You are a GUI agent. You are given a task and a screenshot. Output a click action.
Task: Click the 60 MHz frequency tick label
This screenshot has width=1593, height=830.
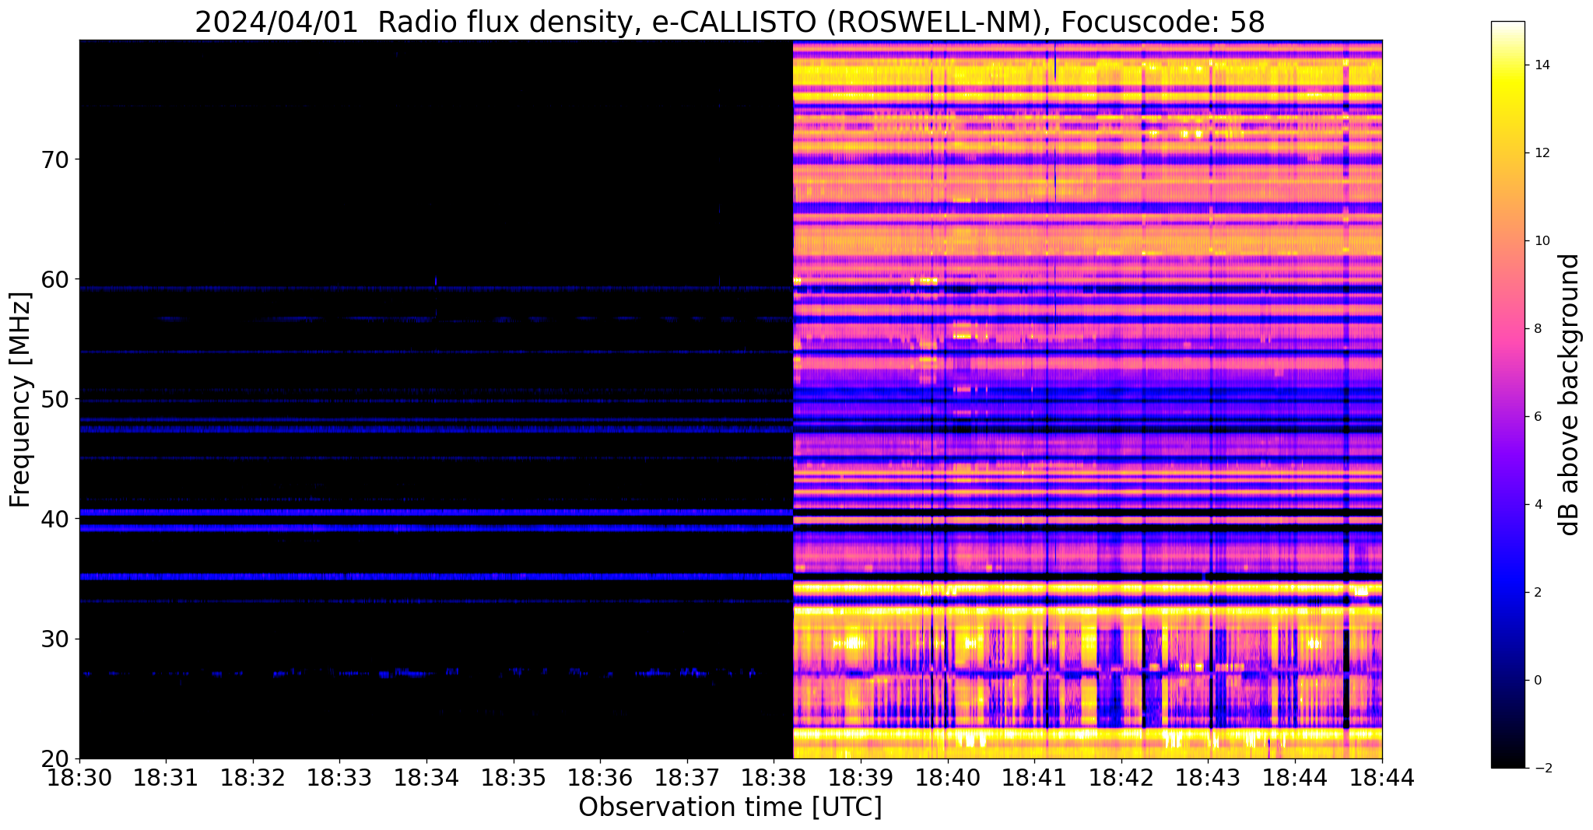(56, 279)
